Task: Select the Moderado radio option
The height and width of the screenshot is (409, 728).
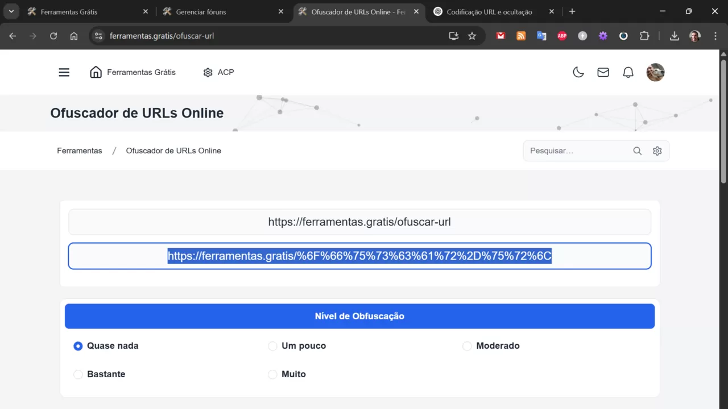Action: (x=467, y=346)
